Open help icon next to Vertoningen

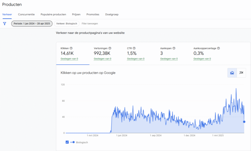[110, 48]
